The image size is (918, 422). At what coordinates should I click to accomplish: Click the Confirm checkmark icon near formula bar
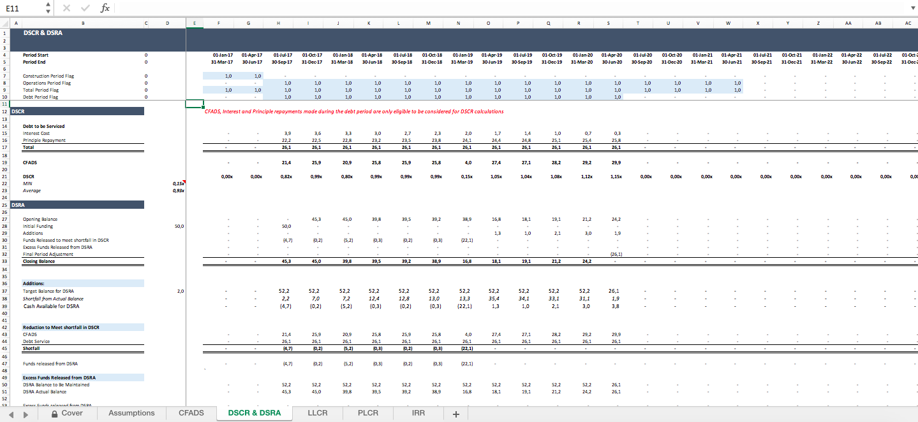pyautogui.click(x=85, y=8)
